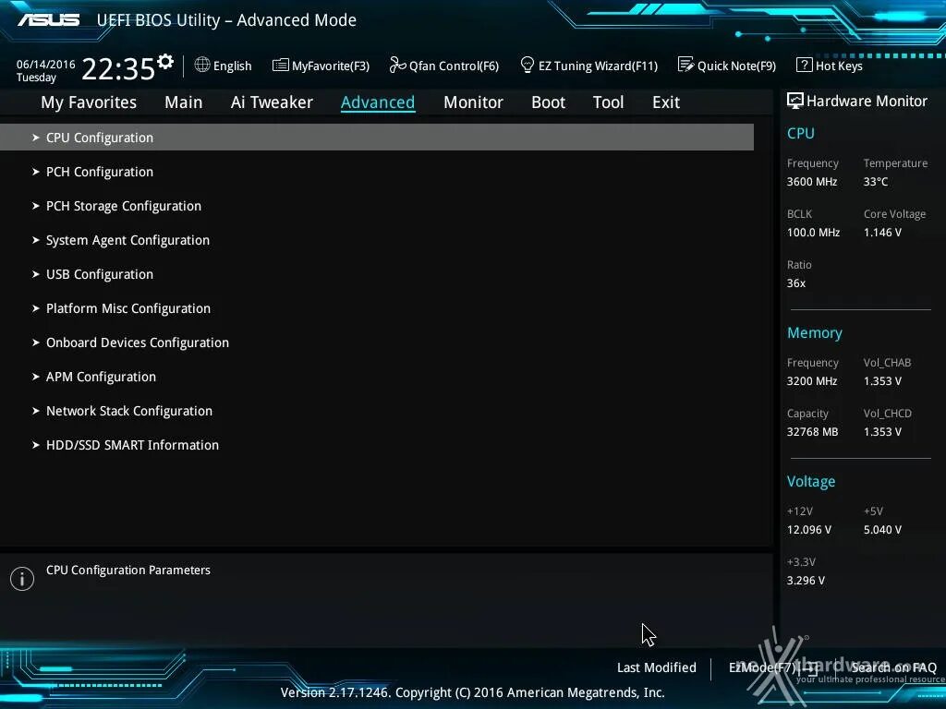Click the info circle icon
Screen dimensions: 946x709
click(x=22, y=579)
